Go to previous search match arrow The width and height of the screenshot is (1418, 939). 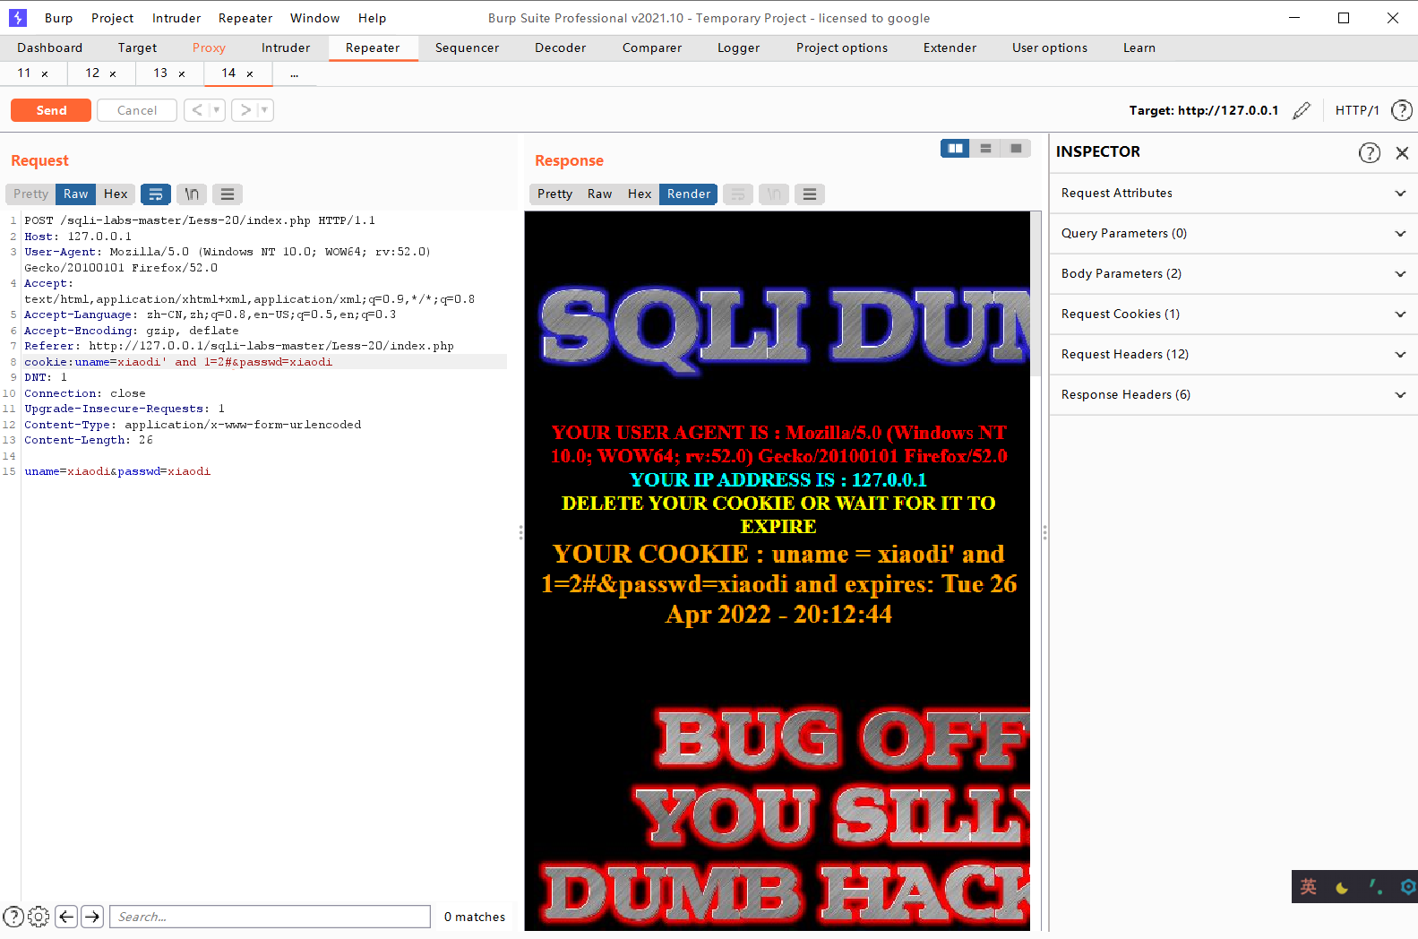click(x=66, y=916)
